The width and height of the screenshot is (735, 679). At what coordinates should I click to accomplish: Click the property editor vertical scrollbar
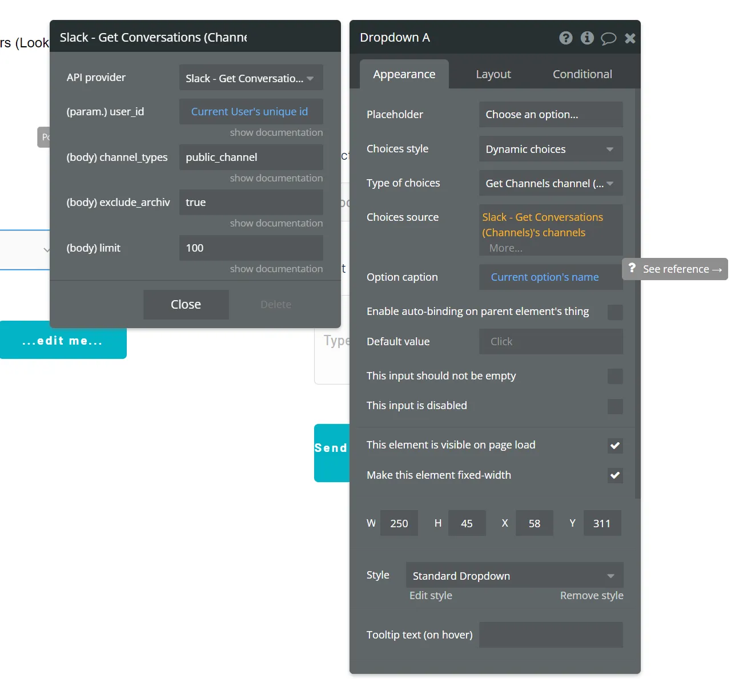638,294
